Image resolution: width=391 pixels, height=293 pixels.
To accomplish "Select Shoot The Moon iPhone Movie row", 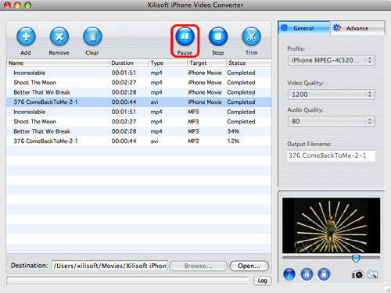I will [x=138, y=83].
